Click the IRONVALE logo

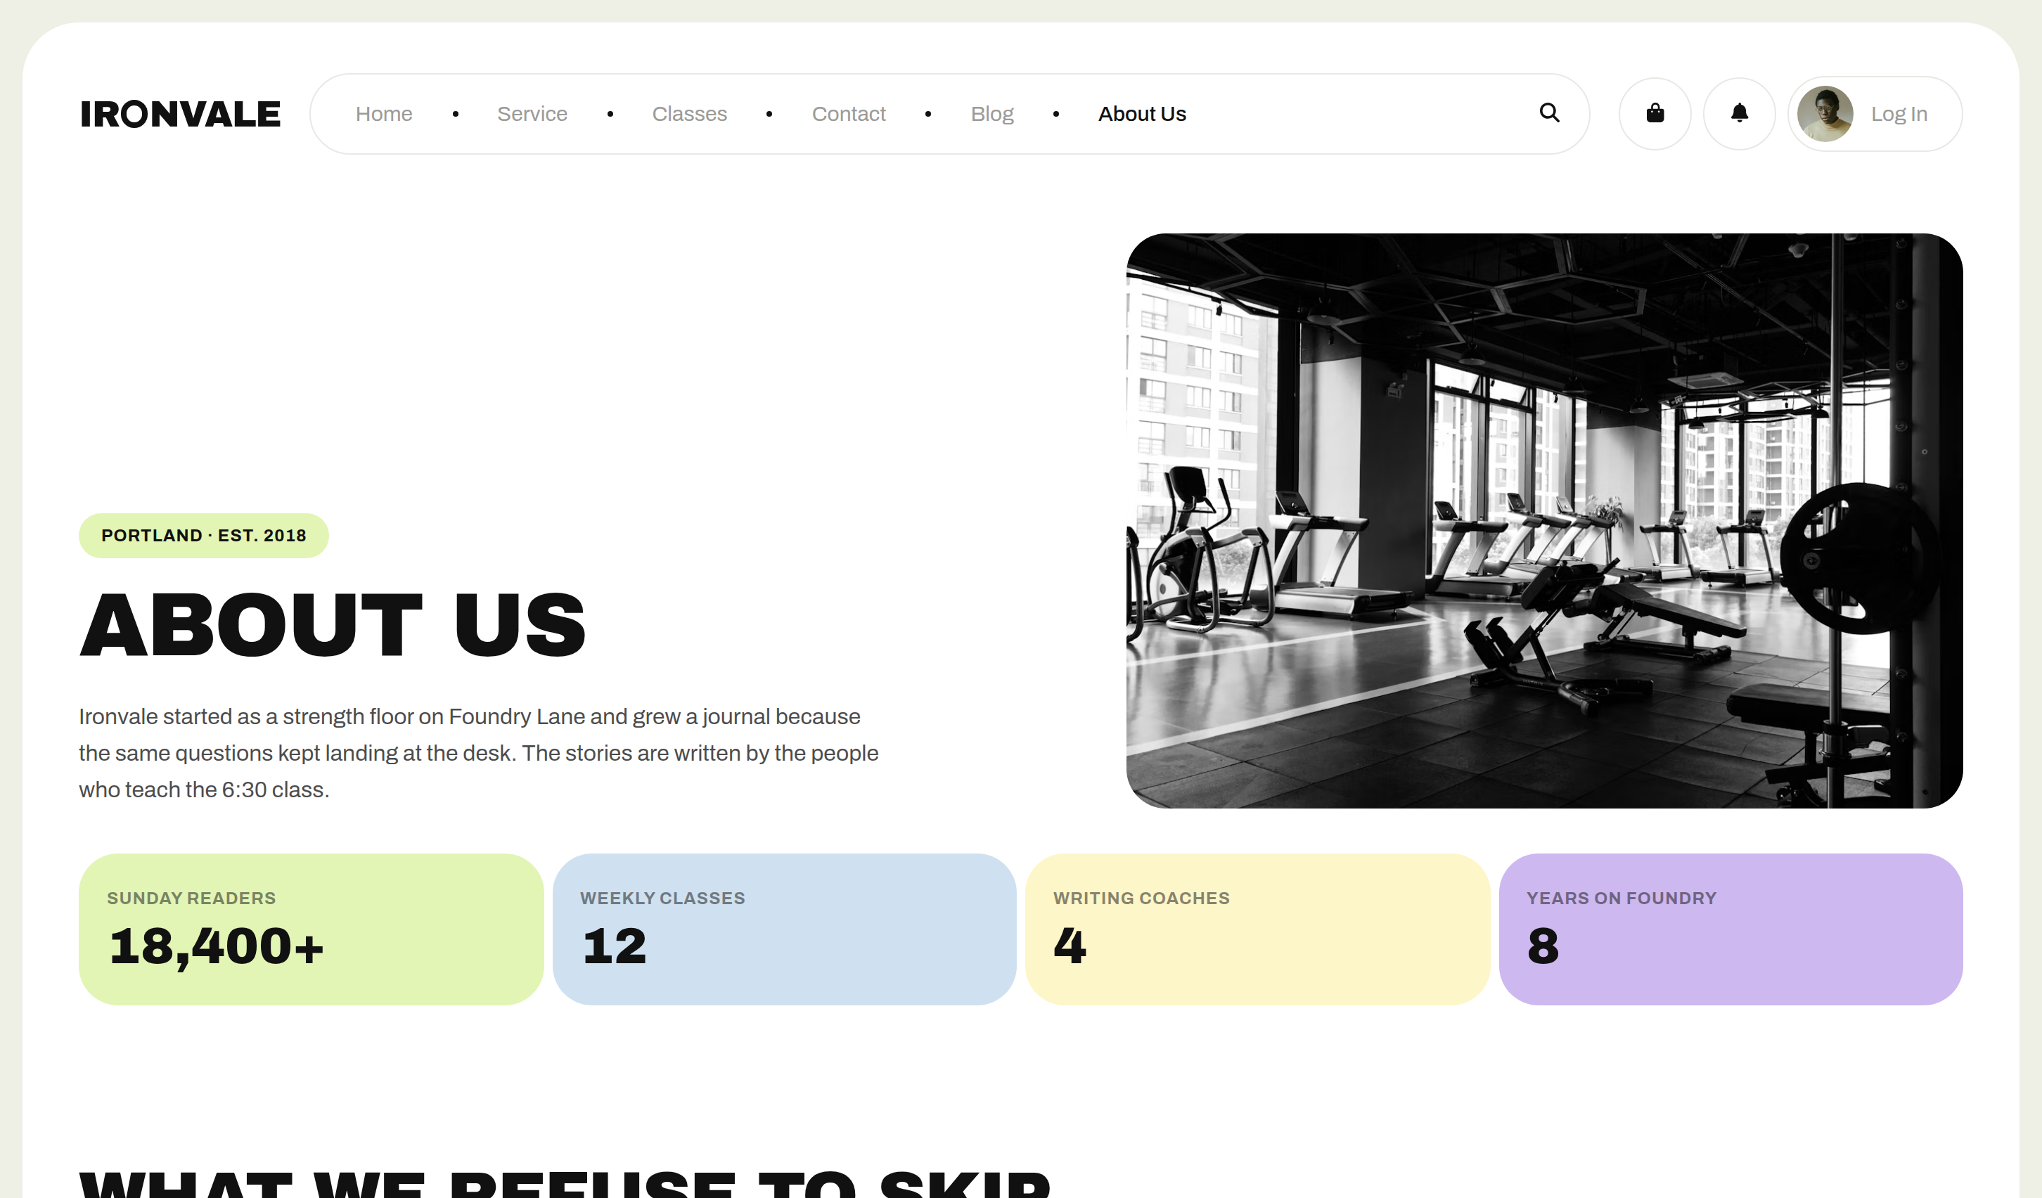(x=180, y=114)
